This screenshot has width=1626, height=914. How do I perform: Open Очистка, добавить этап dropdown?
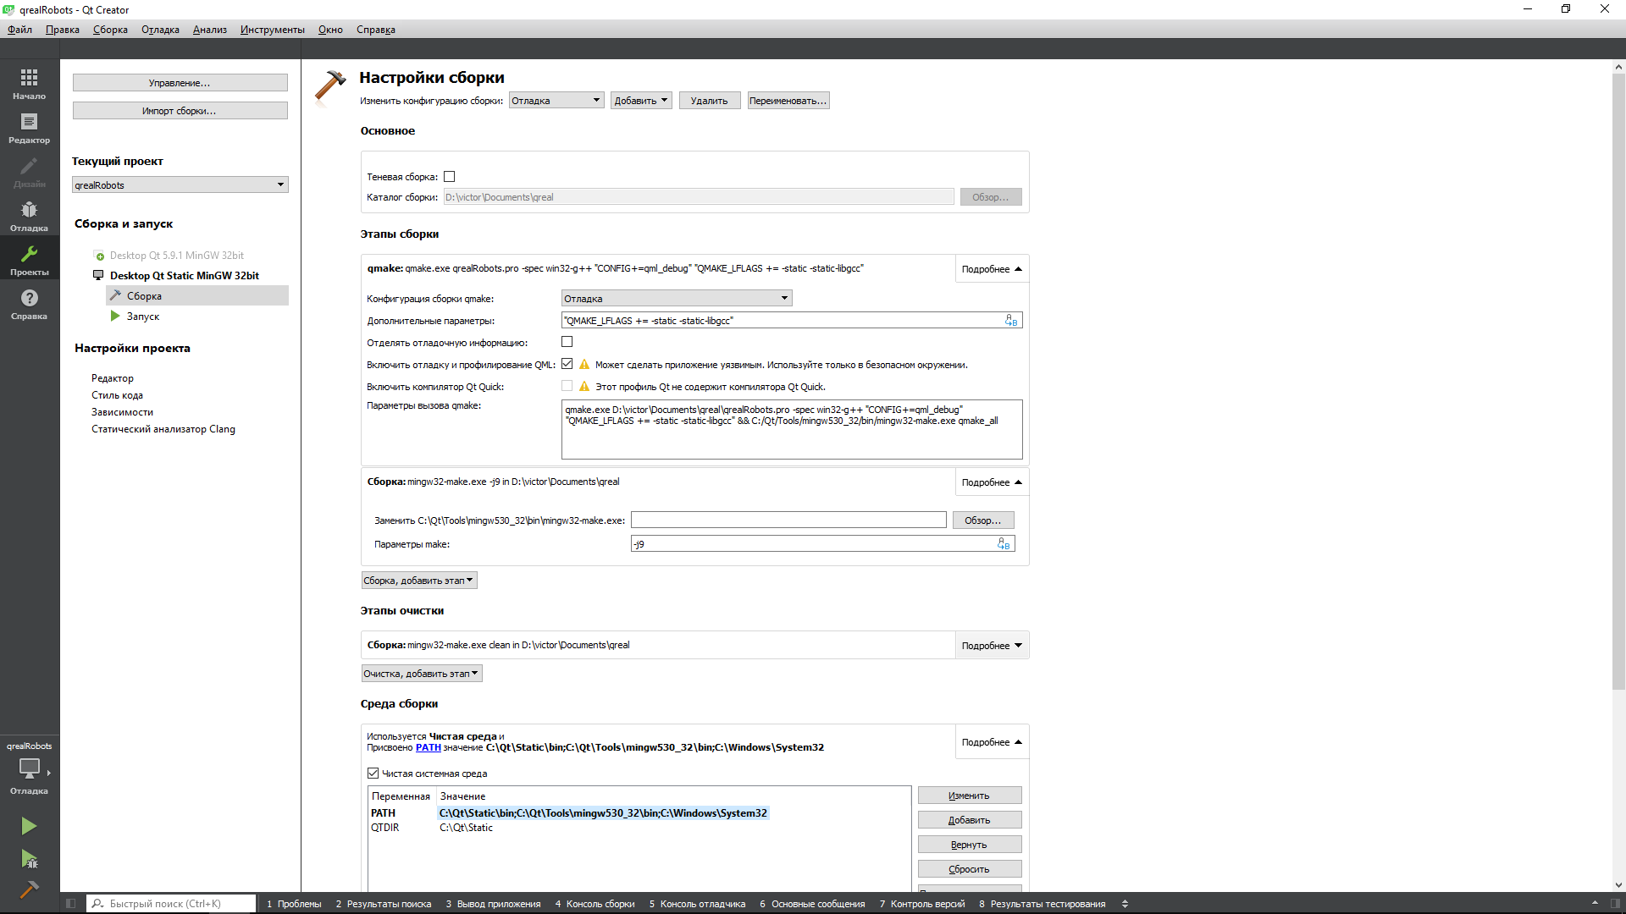tap(422, 674)
